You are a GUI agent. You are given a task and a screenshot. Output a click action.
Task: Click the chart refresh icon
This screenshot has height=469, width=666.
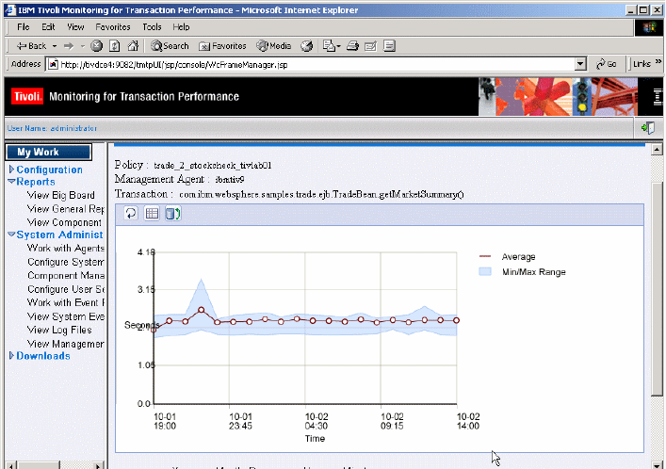click(x=131, y=213)
